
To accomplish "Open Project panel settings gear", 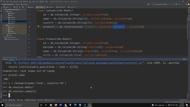I will click(x=23, y=7).
